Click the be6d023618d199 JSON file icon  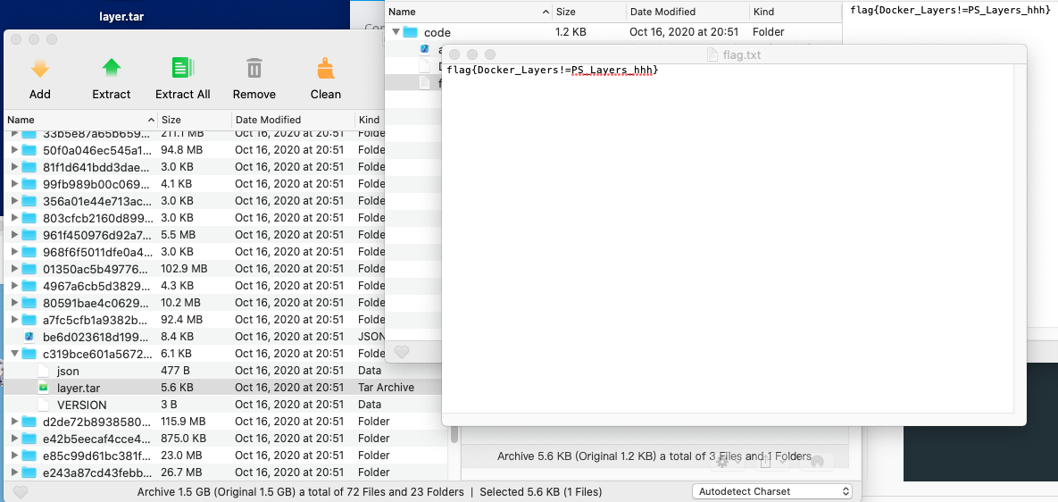[x=29, y=336]
